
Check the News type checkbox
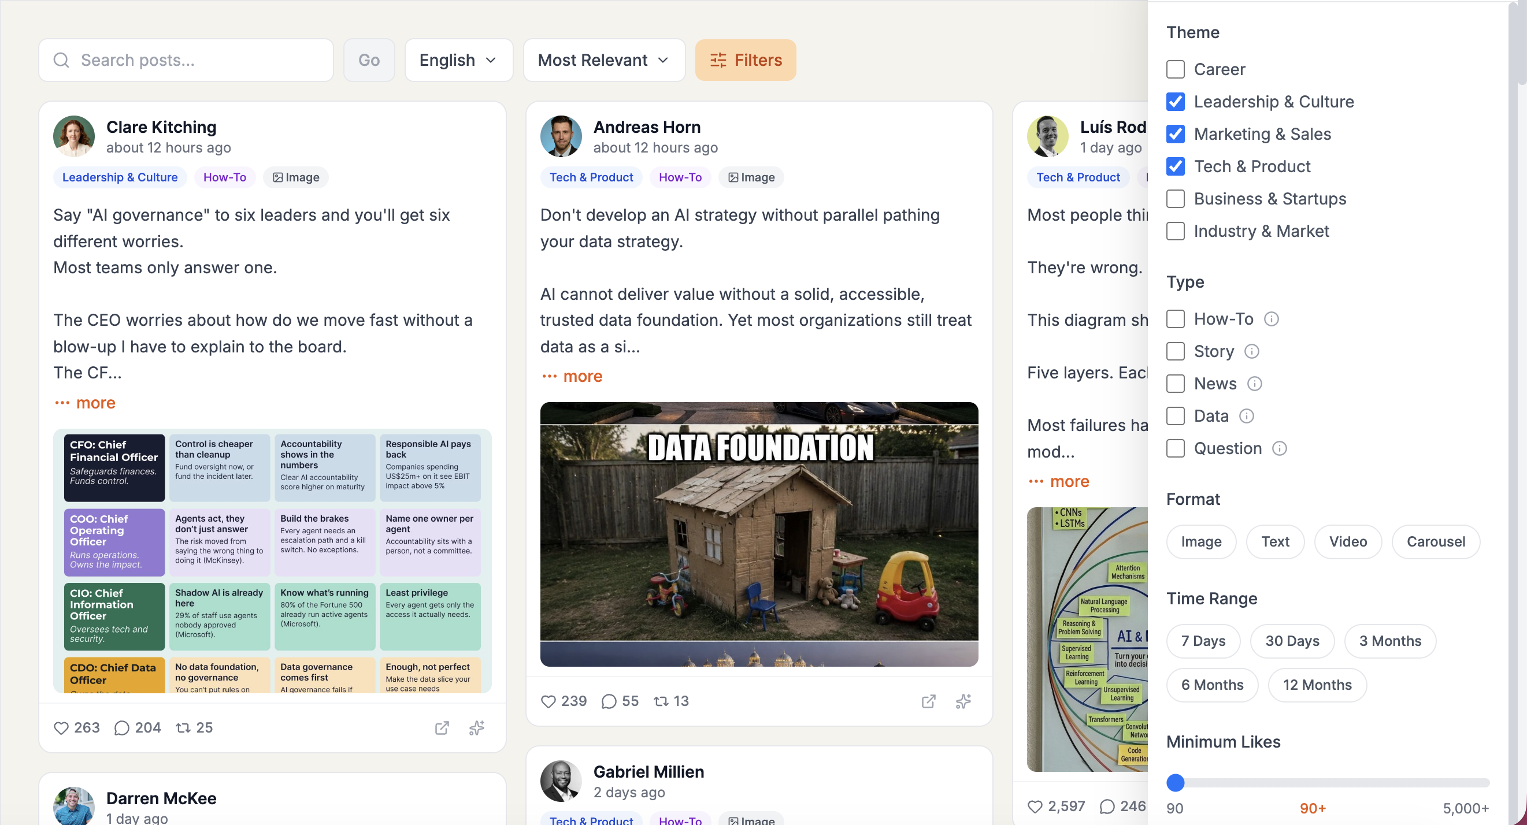point(1176,384)
